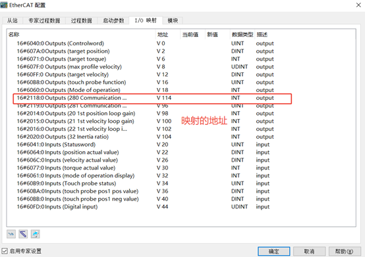Toggle the 启用专家设置 checkbox
This screenshot has height=257, width=365.
[x=5, y=251]
